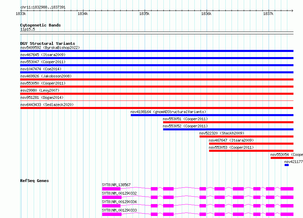
Task: Select the nsv467647 (Itsara2009) label
Action: click(x=231, y=140)
